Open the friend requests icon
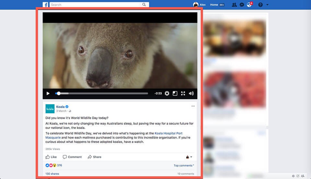The width and height of the screenshot is (311, 179). click(234, 5)
